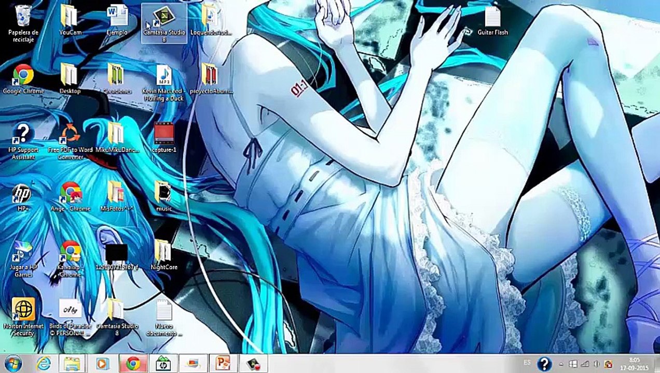The image size is (660, 373).
Task: Open the MisFotos folder
Action: [x=117, y=196]
